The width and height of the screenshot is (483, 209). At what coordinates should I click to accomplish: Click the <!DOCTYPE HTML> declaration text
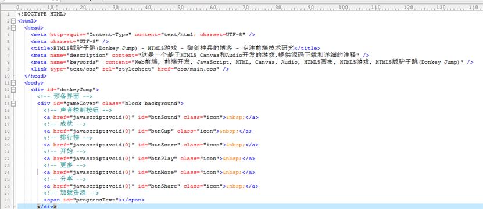42,14
